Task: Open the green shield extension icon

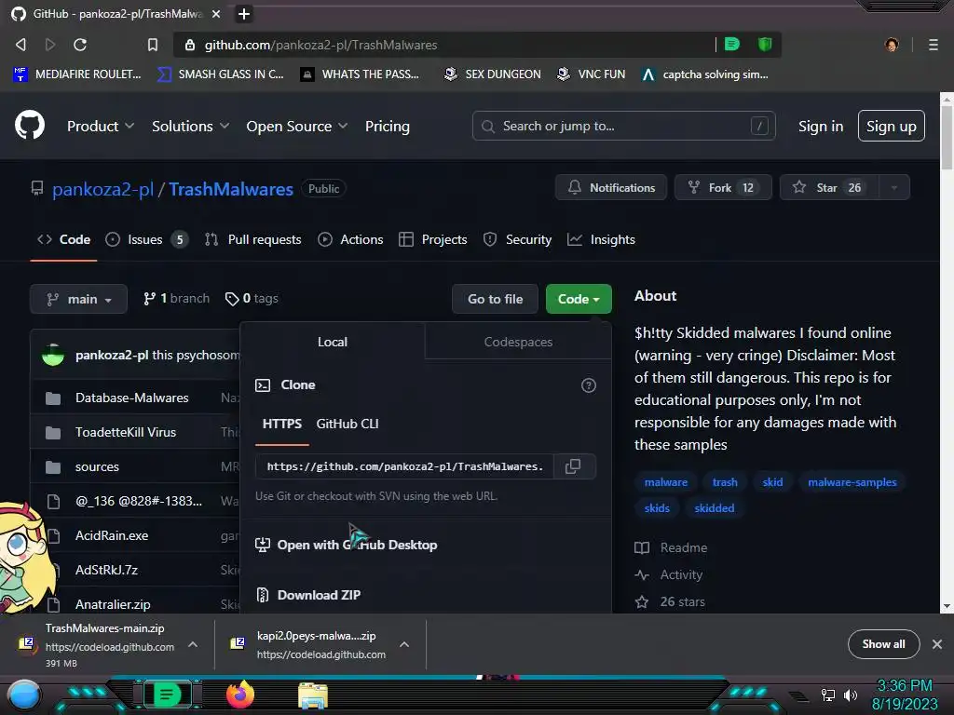Action: coord(765,45)
